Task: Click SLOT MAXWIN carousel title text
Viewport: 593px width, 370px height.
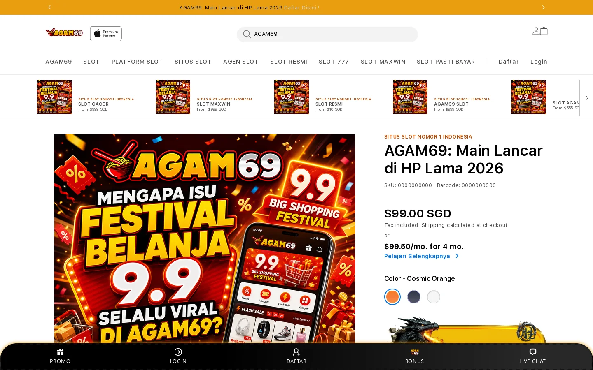Action: point(213,104)
